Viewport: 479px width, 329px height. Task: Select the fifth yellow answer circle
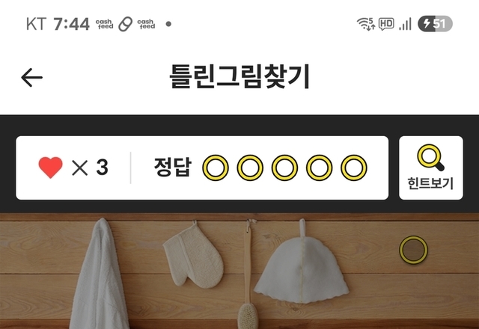tap(354, 167)
